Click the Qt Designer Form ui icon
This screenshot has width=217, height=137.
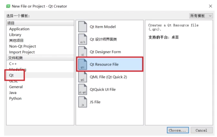pyautogui.click(x=82, y=51)
